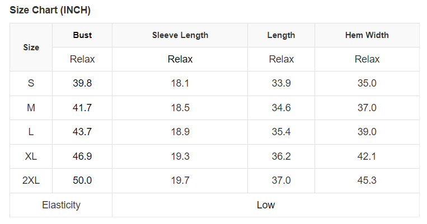Select hem width value 42.1
The height and width of the screenshot is (224, 427).
(x=367, y=156)
